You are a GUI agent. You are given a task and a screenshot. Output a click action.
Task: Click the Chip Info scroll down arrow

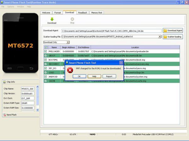(37, 110)
